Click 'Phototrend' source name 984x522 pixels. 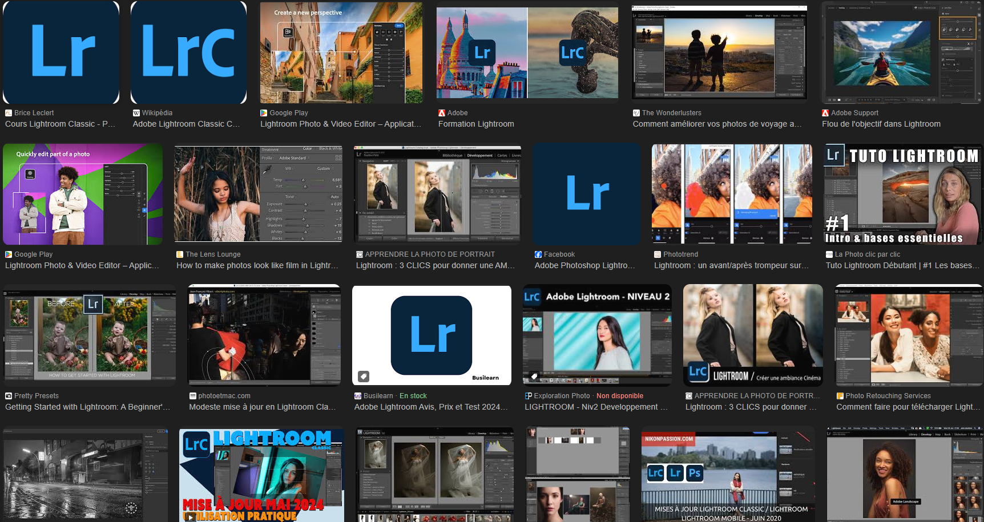(x=681, y=254)
